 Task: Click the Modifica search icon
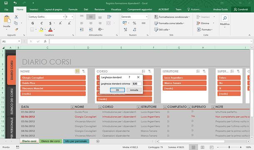225,18
